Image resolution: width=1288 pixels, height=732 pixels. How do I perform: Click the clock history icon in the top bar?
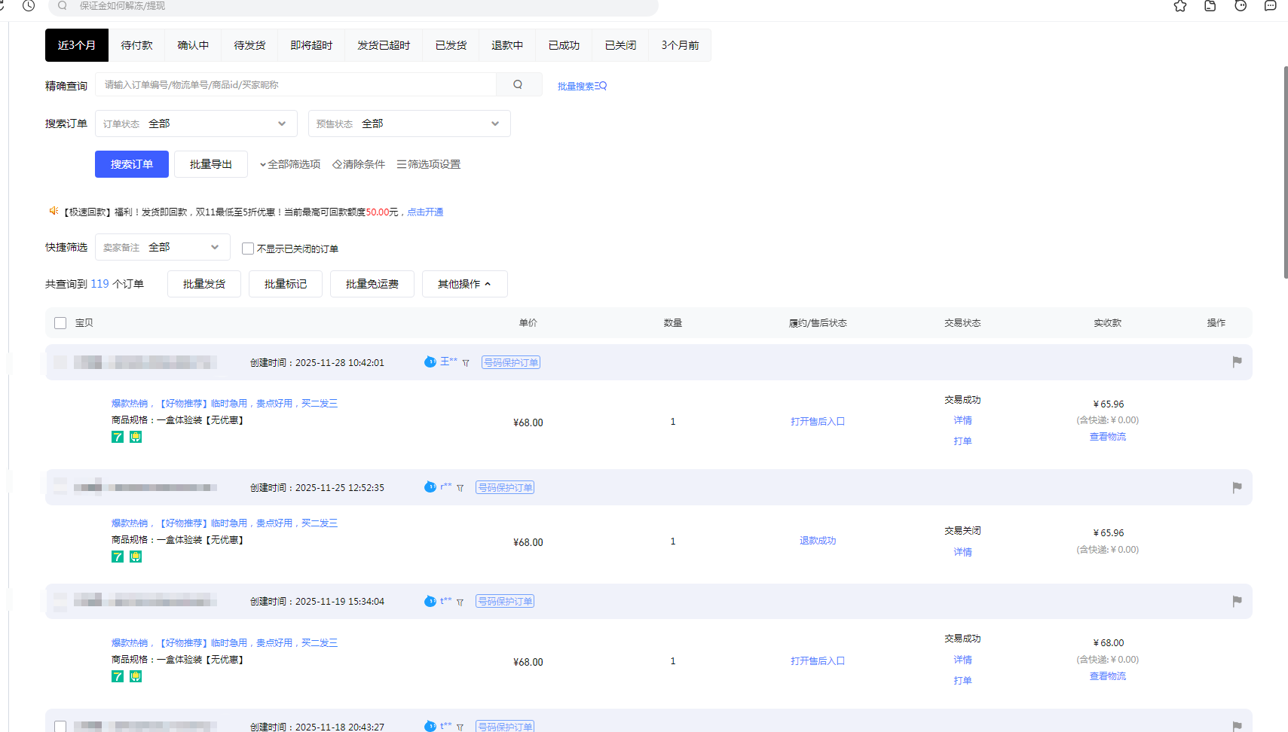29,6
